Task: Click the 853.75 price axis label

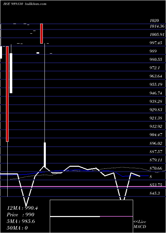Action: [156, 185]
